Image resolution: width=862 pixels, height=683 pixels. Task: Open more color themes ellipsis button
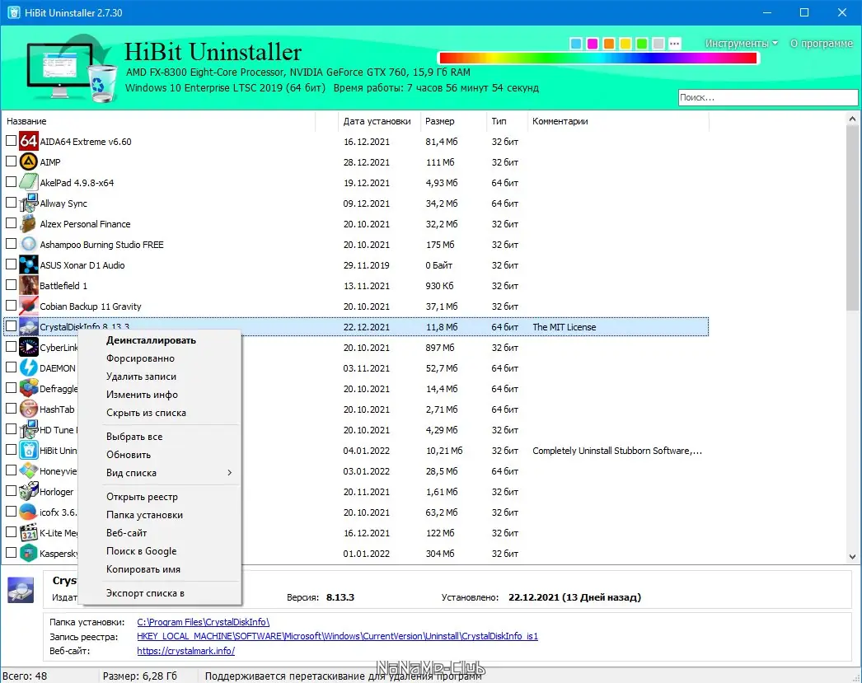tap(675, 44)
